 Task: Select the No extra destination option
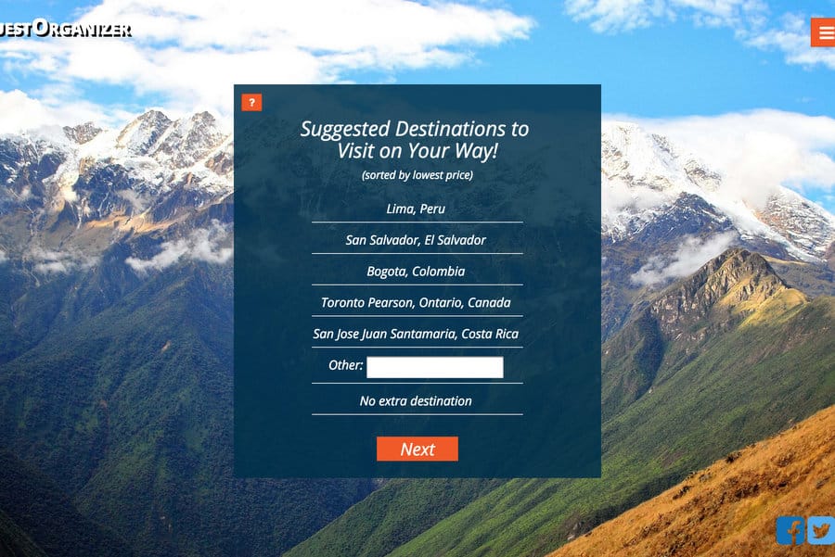(416, 401)
